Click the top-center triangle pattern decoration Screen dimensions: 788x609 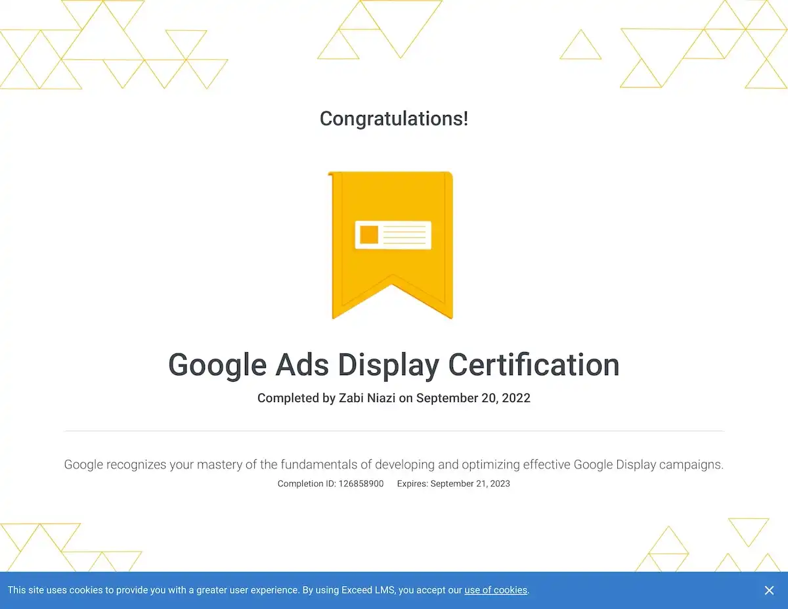pyautogui.click(x=381, y=30)
